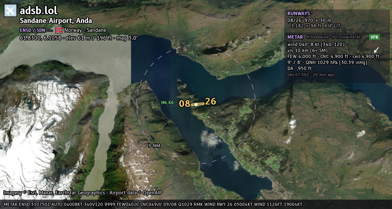Click the adsb.lol site title
This screenshot has height=209, width=392.
click(x=38, y=10)
